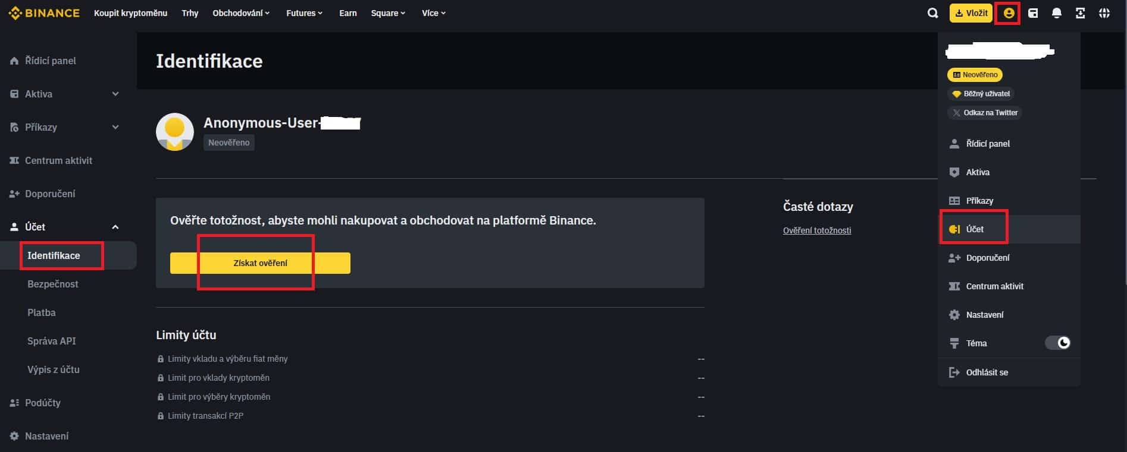Click the Neověřeno tag under username
The image size is (1127, 452).
pos(229,143)
